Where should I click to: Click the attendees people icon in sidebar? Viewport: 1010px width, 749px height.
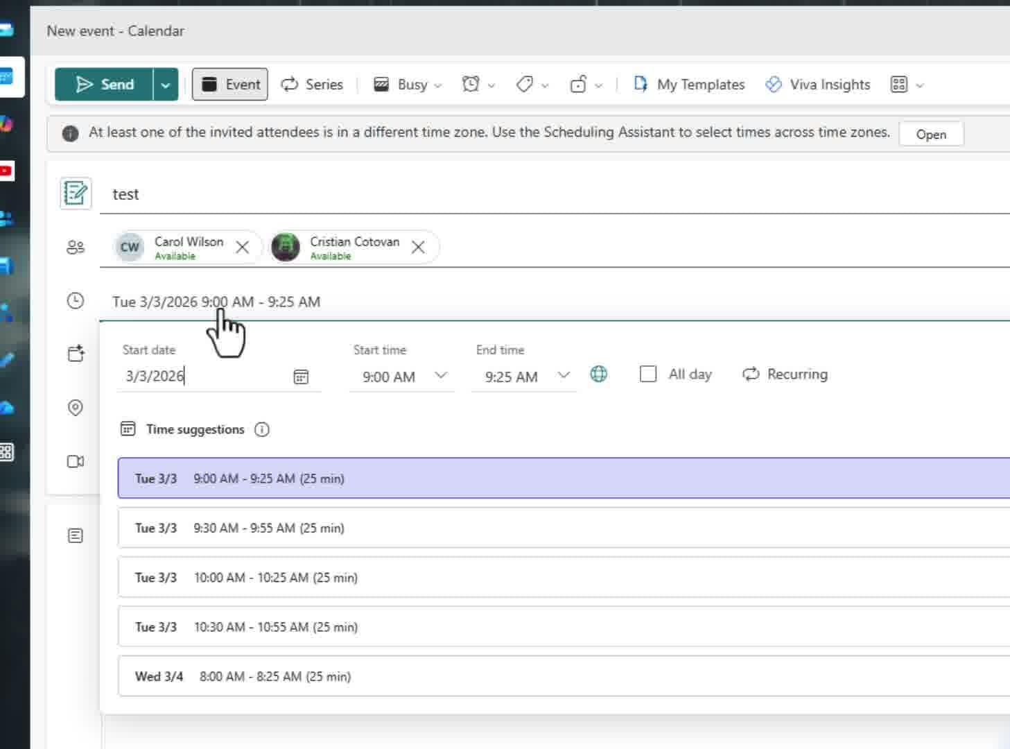point(75,247)
